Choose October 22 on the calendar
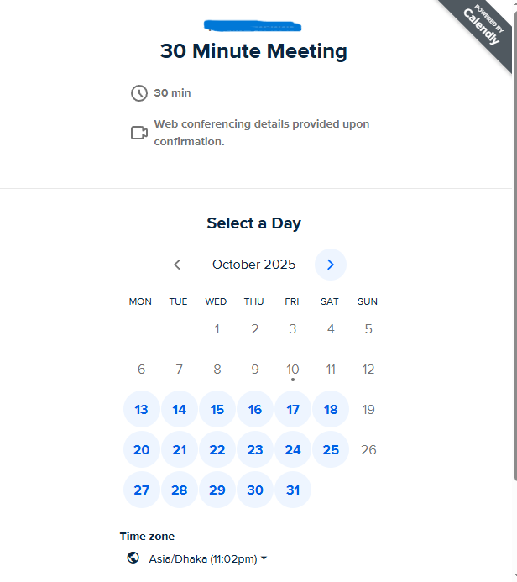The width and height of the screenshot is (517, 582). [x=217, y=450]
